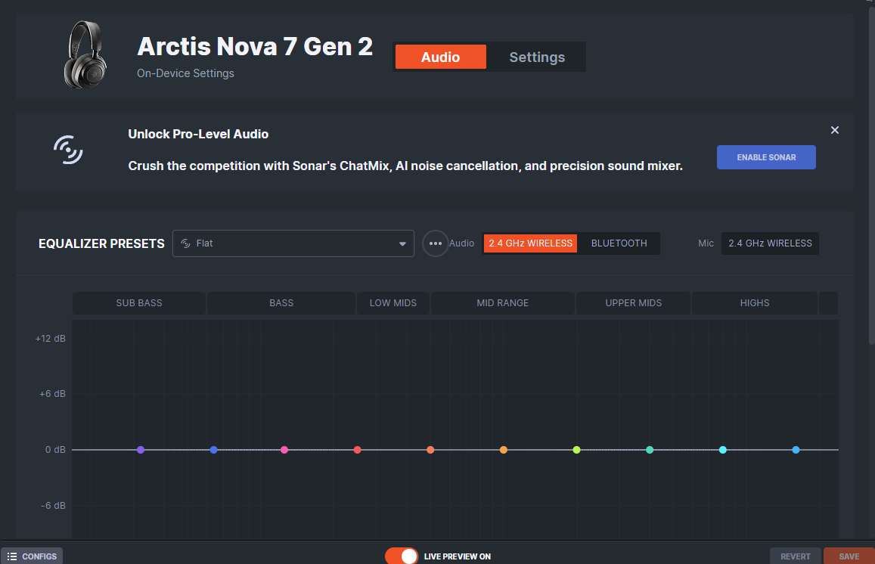Viewport: 875px width, 564px height.
Task: Click the Arctis Nova 7 headset image
Action: 85,54
